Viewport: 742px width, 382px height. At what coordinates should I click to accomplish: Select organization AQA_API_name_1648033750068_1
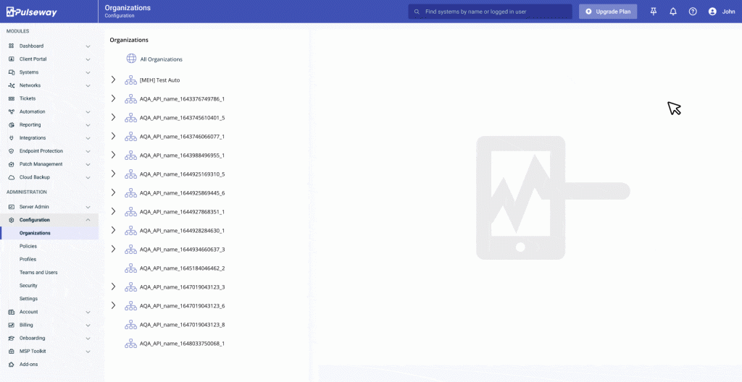pos(181,344)
